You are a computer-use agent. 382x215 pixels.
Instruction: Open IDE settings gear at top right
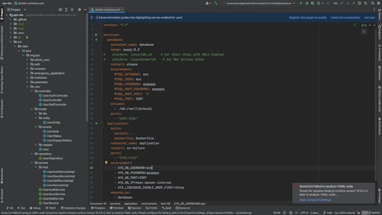coord(379,3)
